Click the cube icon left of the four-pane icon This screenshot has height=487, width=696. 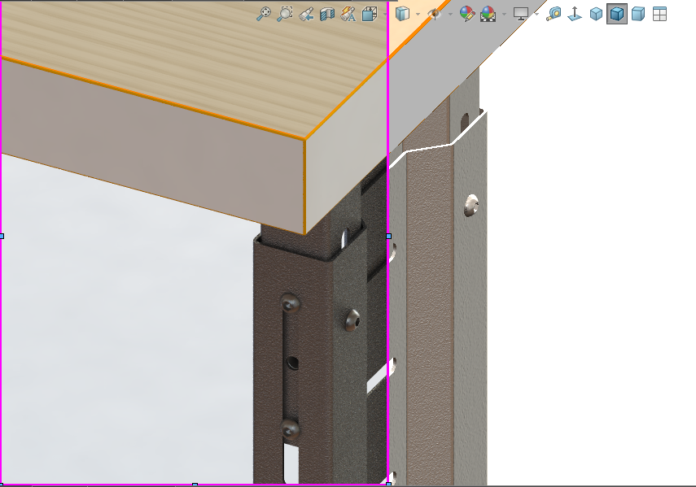[638, 14]
